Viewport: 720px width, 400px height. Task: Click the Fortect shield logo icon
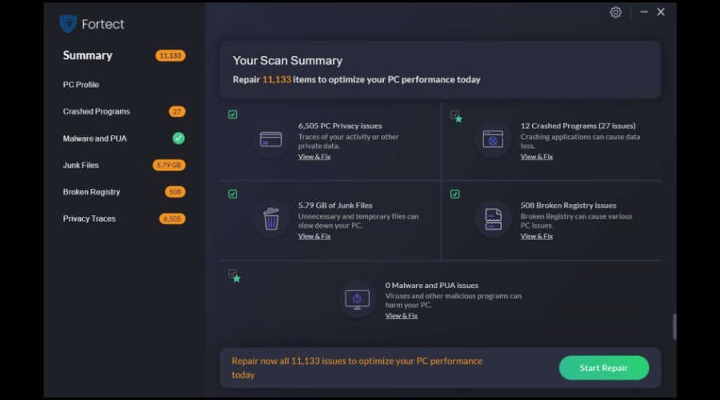pos(68,23)
